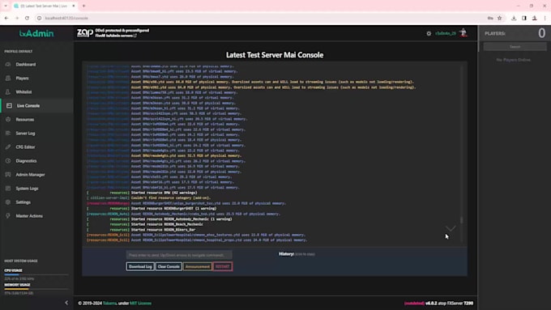Open the Resources menu item
This screenshot has height=310, width=551.
coord(25,119)
